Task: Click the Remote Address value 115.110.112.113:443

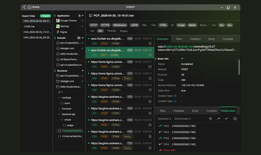Action: 192,85
